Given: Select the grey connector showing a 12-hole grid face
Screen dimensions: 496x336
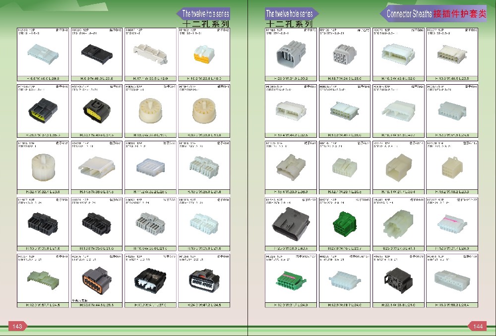Looking at the screenshot, I should pos(345,55).
